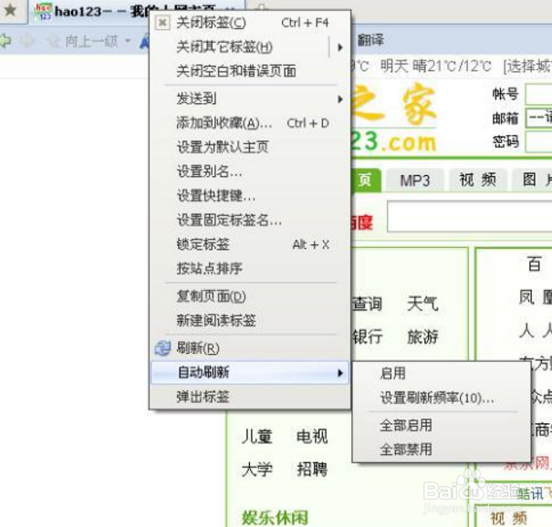Open the 招聘 link
552x527 pixels.
point(312,470)
